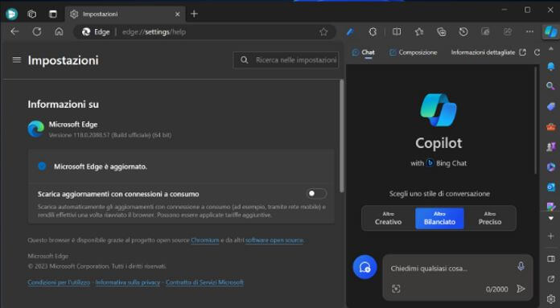The image size is (560, 308).
Task: Open the sidebar settings gear icon
Action: (550, 299)
